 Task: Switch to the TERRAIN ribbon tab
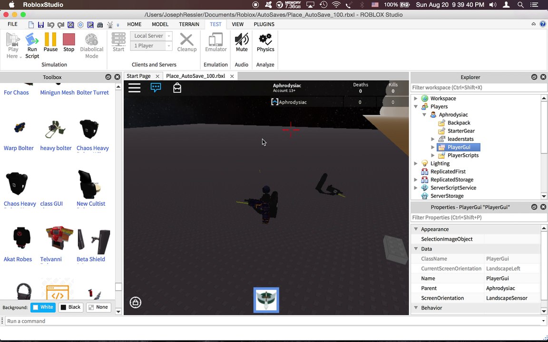[x=189, y=24]
